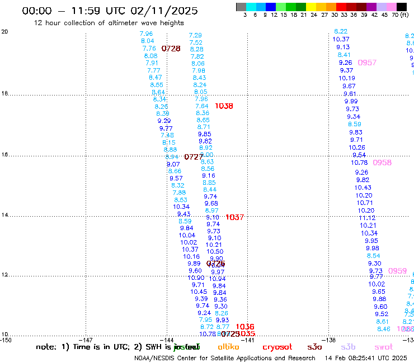Image resolution: width=414 pixels, height=363 pixels.
Task: Click the wave height value "10.71"
Action: point(365,203)
